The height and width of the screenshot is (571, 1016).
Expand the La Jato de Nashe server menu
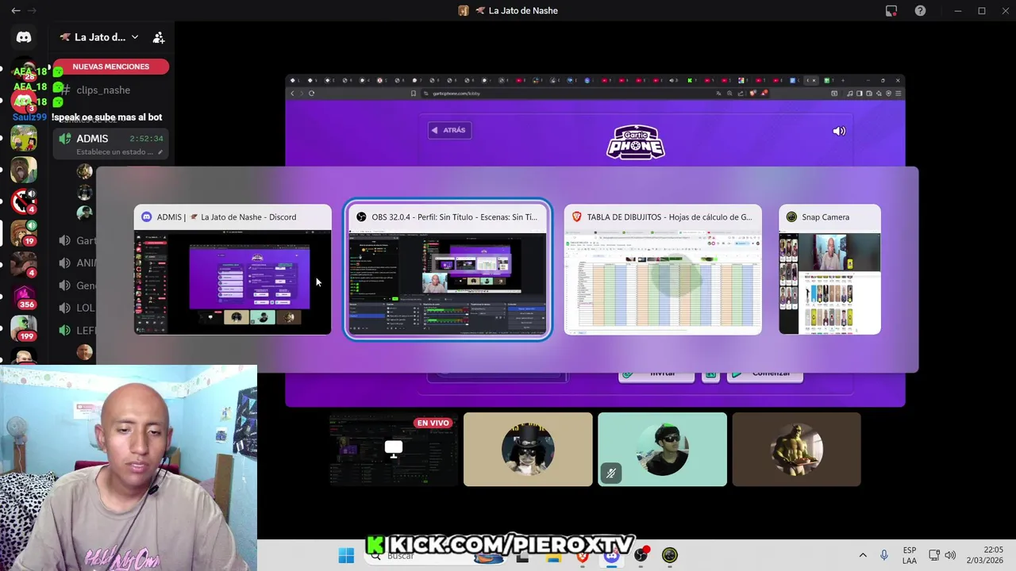point(99,37)
